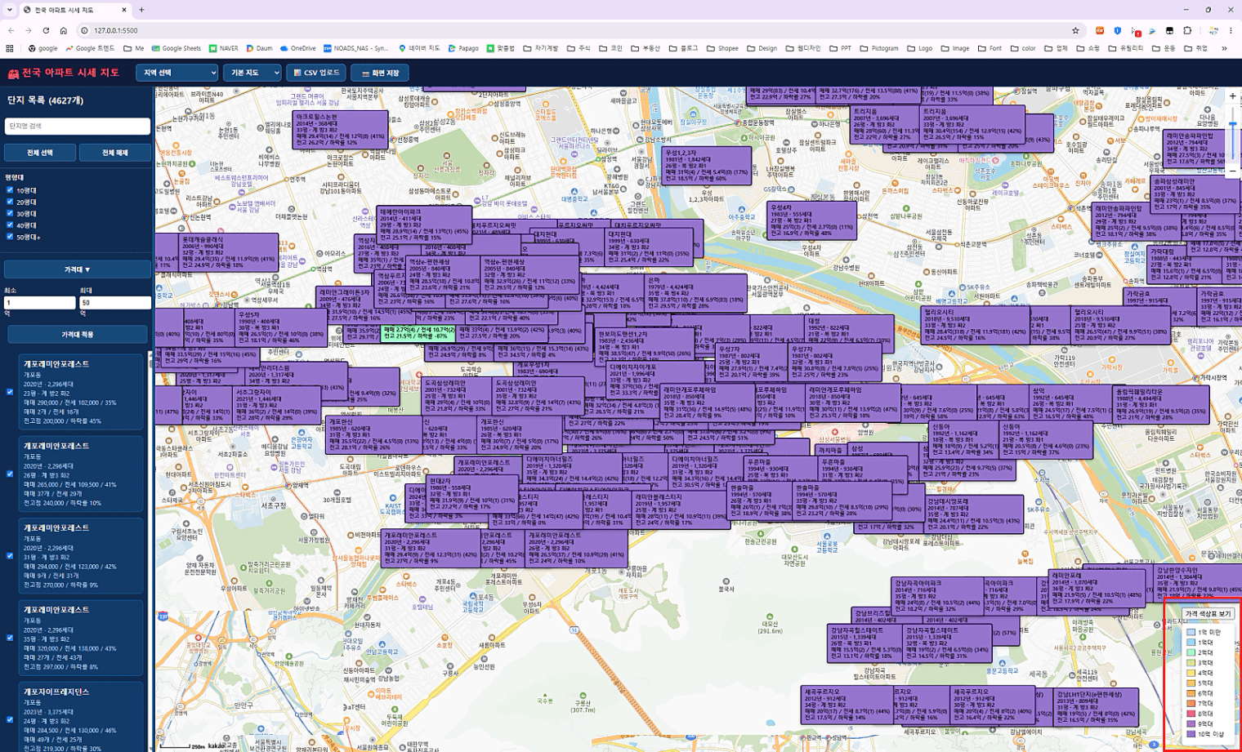Image resolution: width=1242 pixels, height=752 pixels.
Task: Open the 주식 bookmark folder
Action: tap(579, 48)
